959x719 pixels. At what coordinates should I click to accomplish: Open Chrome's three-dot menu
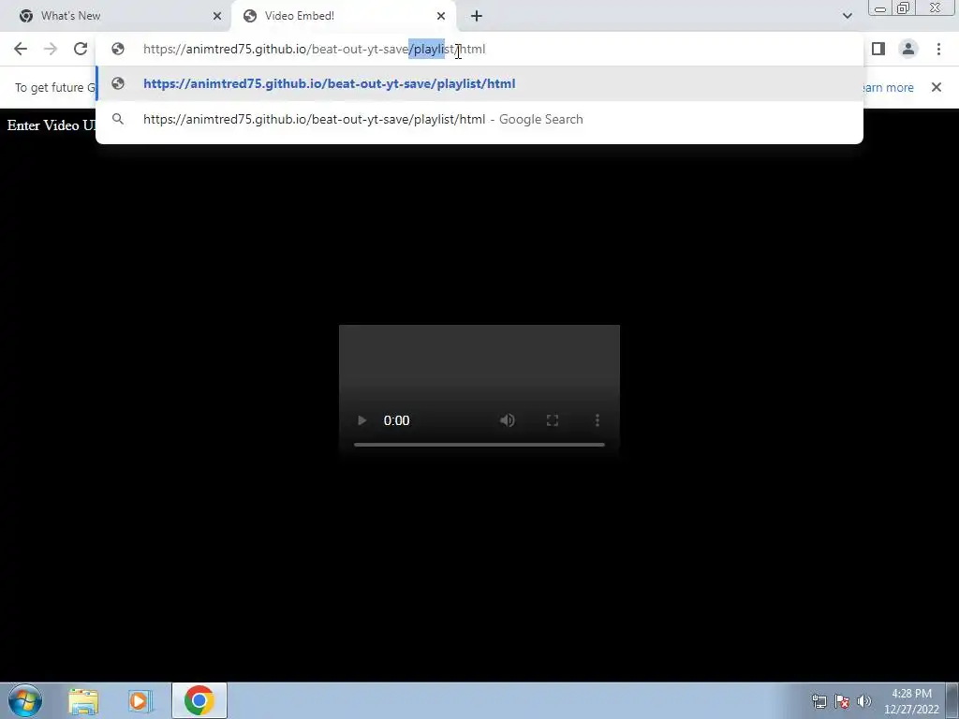point(938,49)
